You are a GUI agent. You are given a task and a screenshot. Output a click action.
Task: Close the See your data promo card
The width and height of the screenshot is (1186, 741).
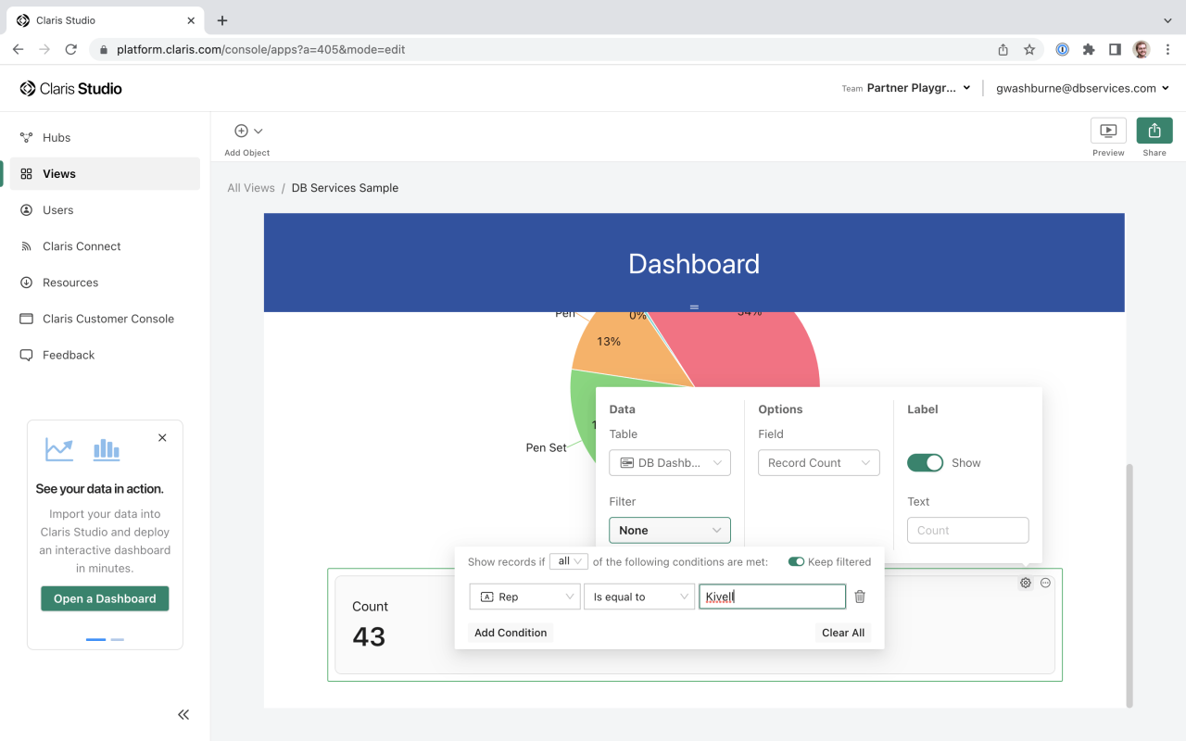pos(162,437)
